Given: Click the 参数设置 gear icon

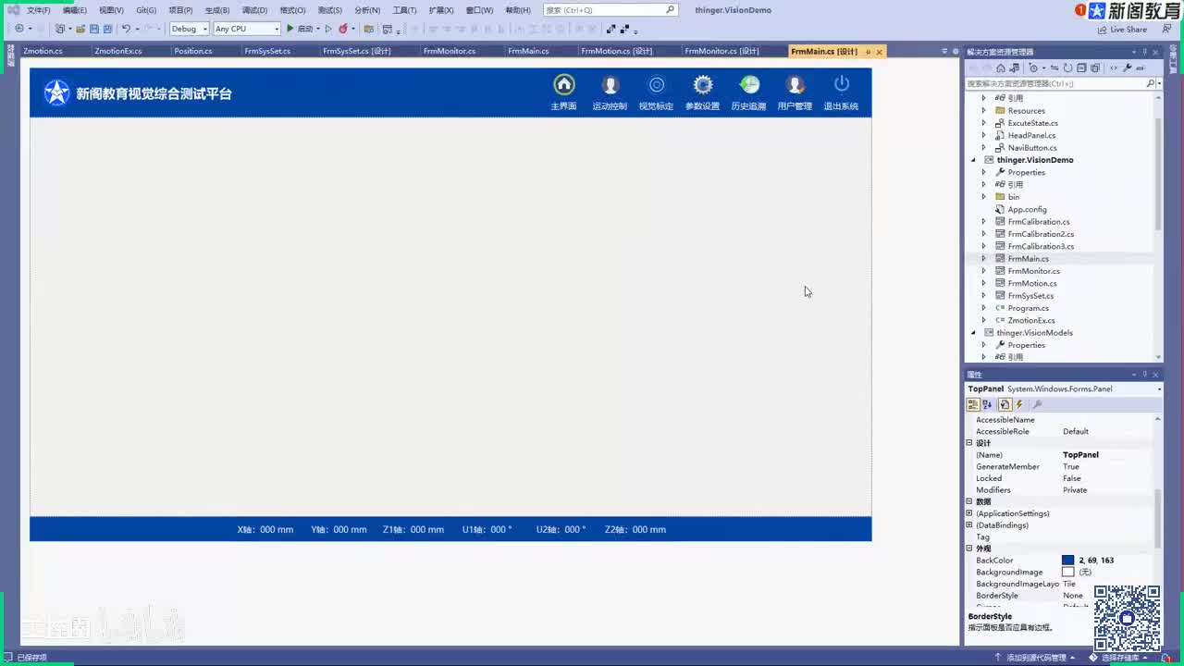Looking at the screenshot, I should coord(703,85).
